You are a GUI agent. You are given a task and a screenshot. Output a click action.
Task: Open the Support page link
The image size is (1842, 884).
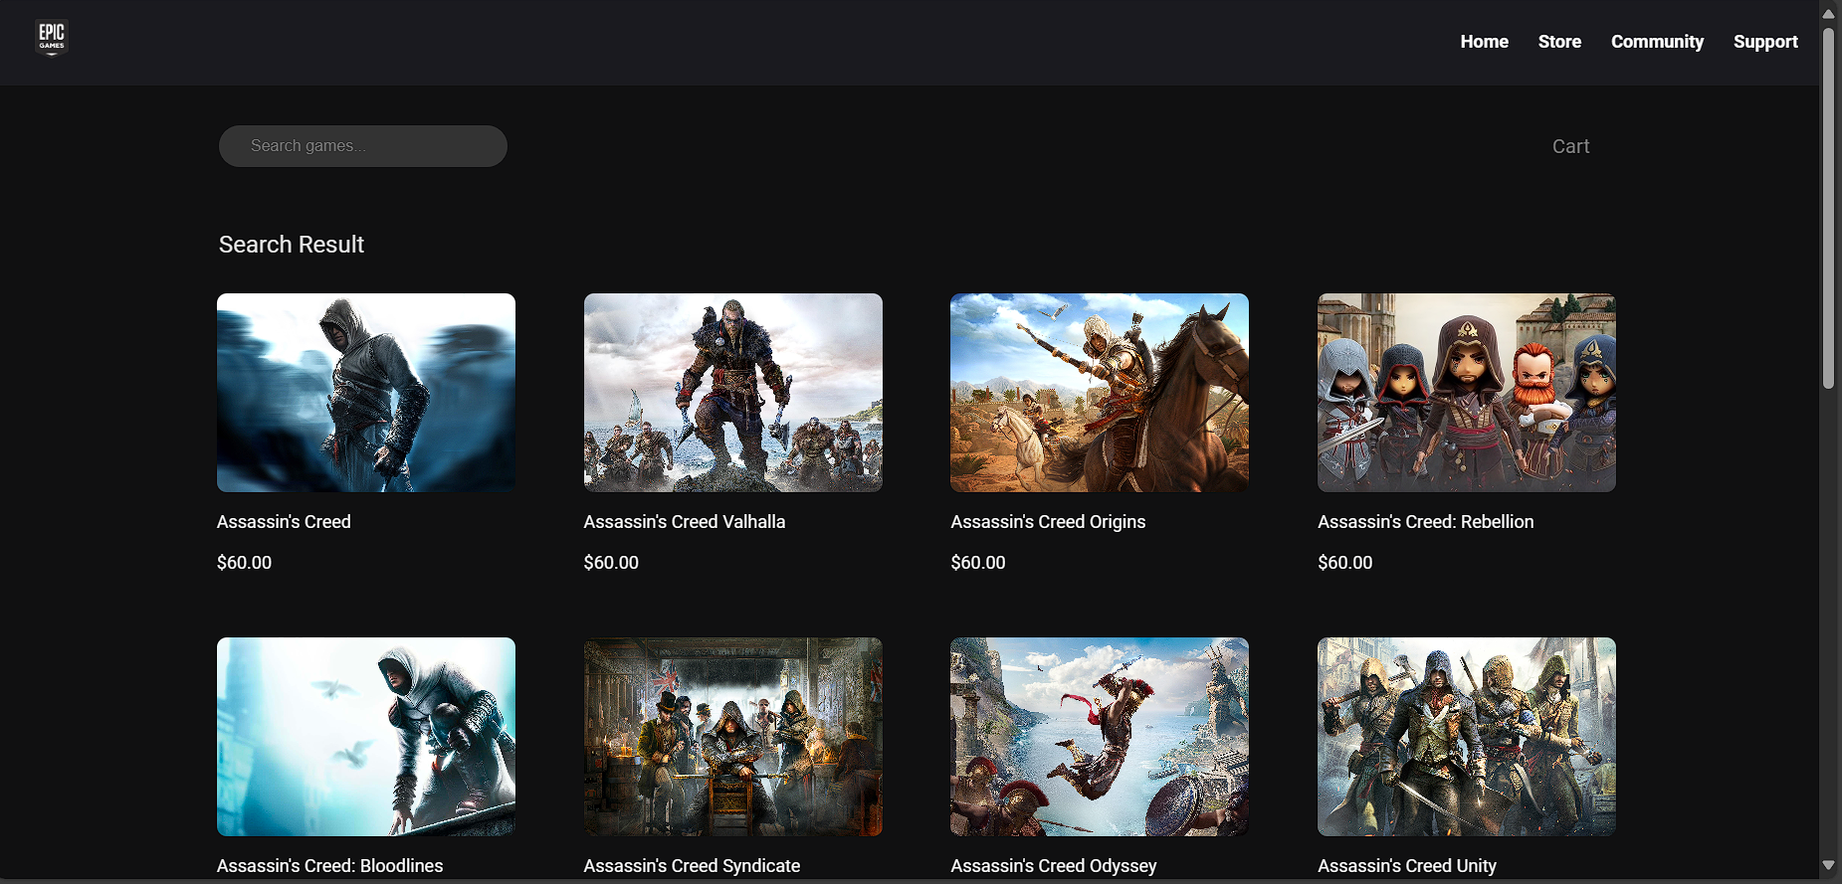1765,42
